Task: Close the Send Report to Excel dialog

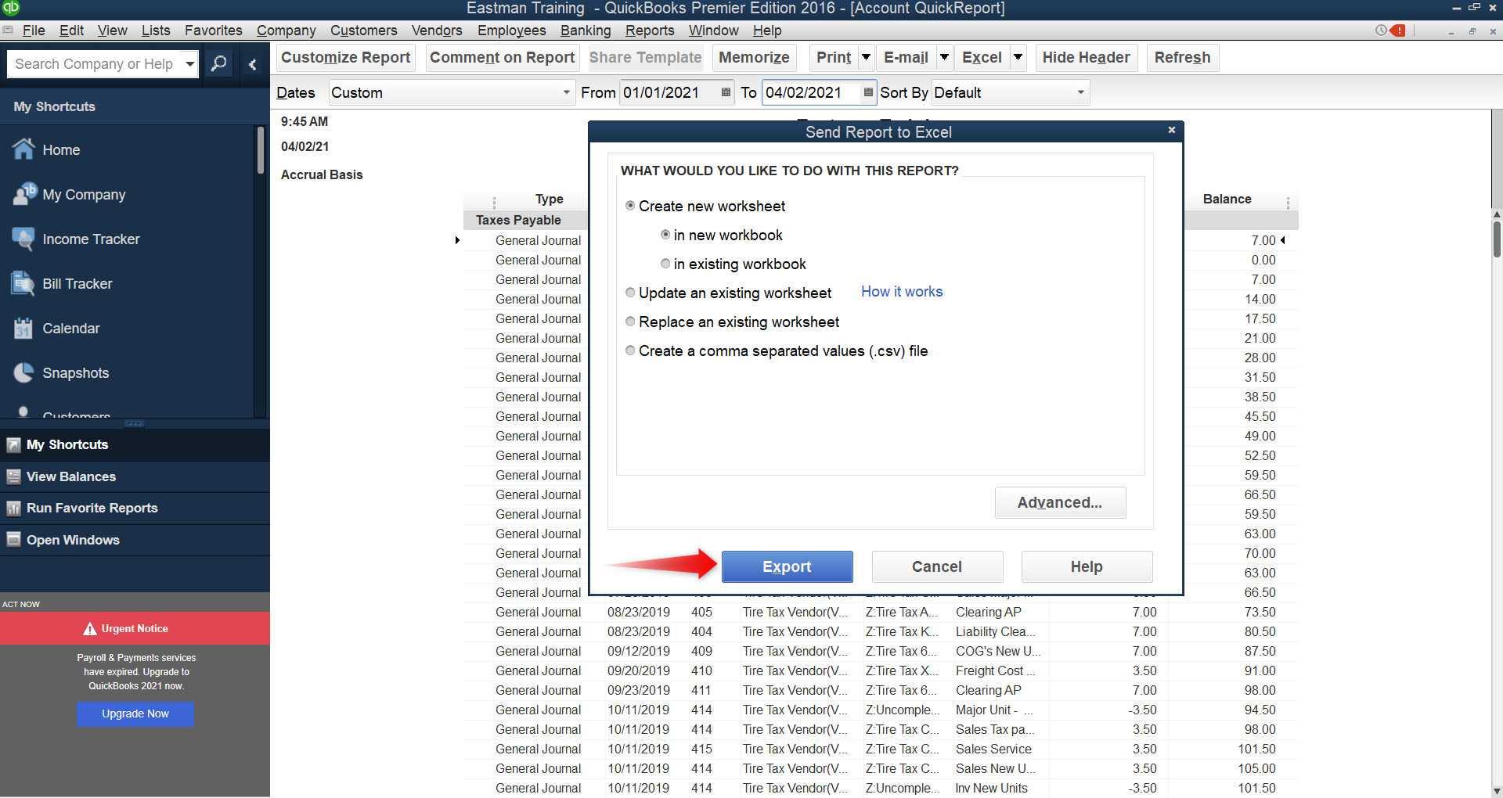Action: pos(1172,130)
